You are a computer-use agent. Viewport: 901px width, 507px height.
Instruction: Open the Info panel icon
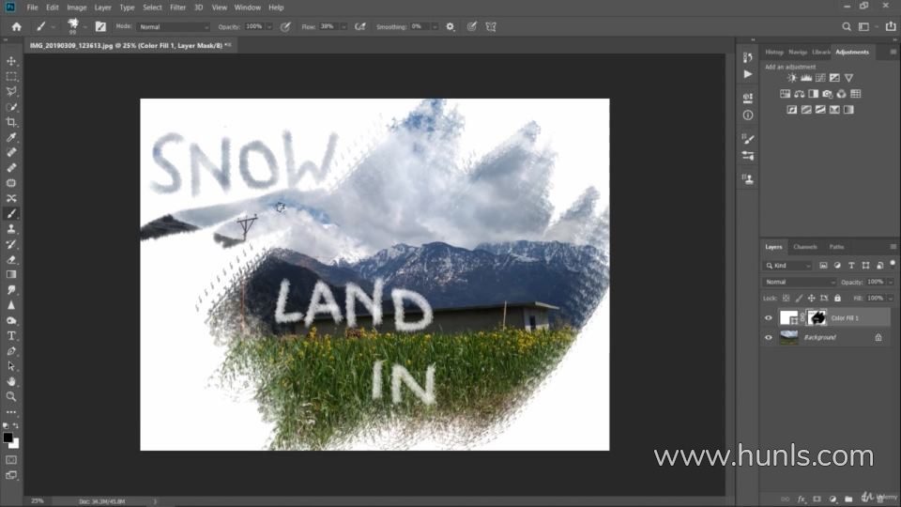click(748, 115)
